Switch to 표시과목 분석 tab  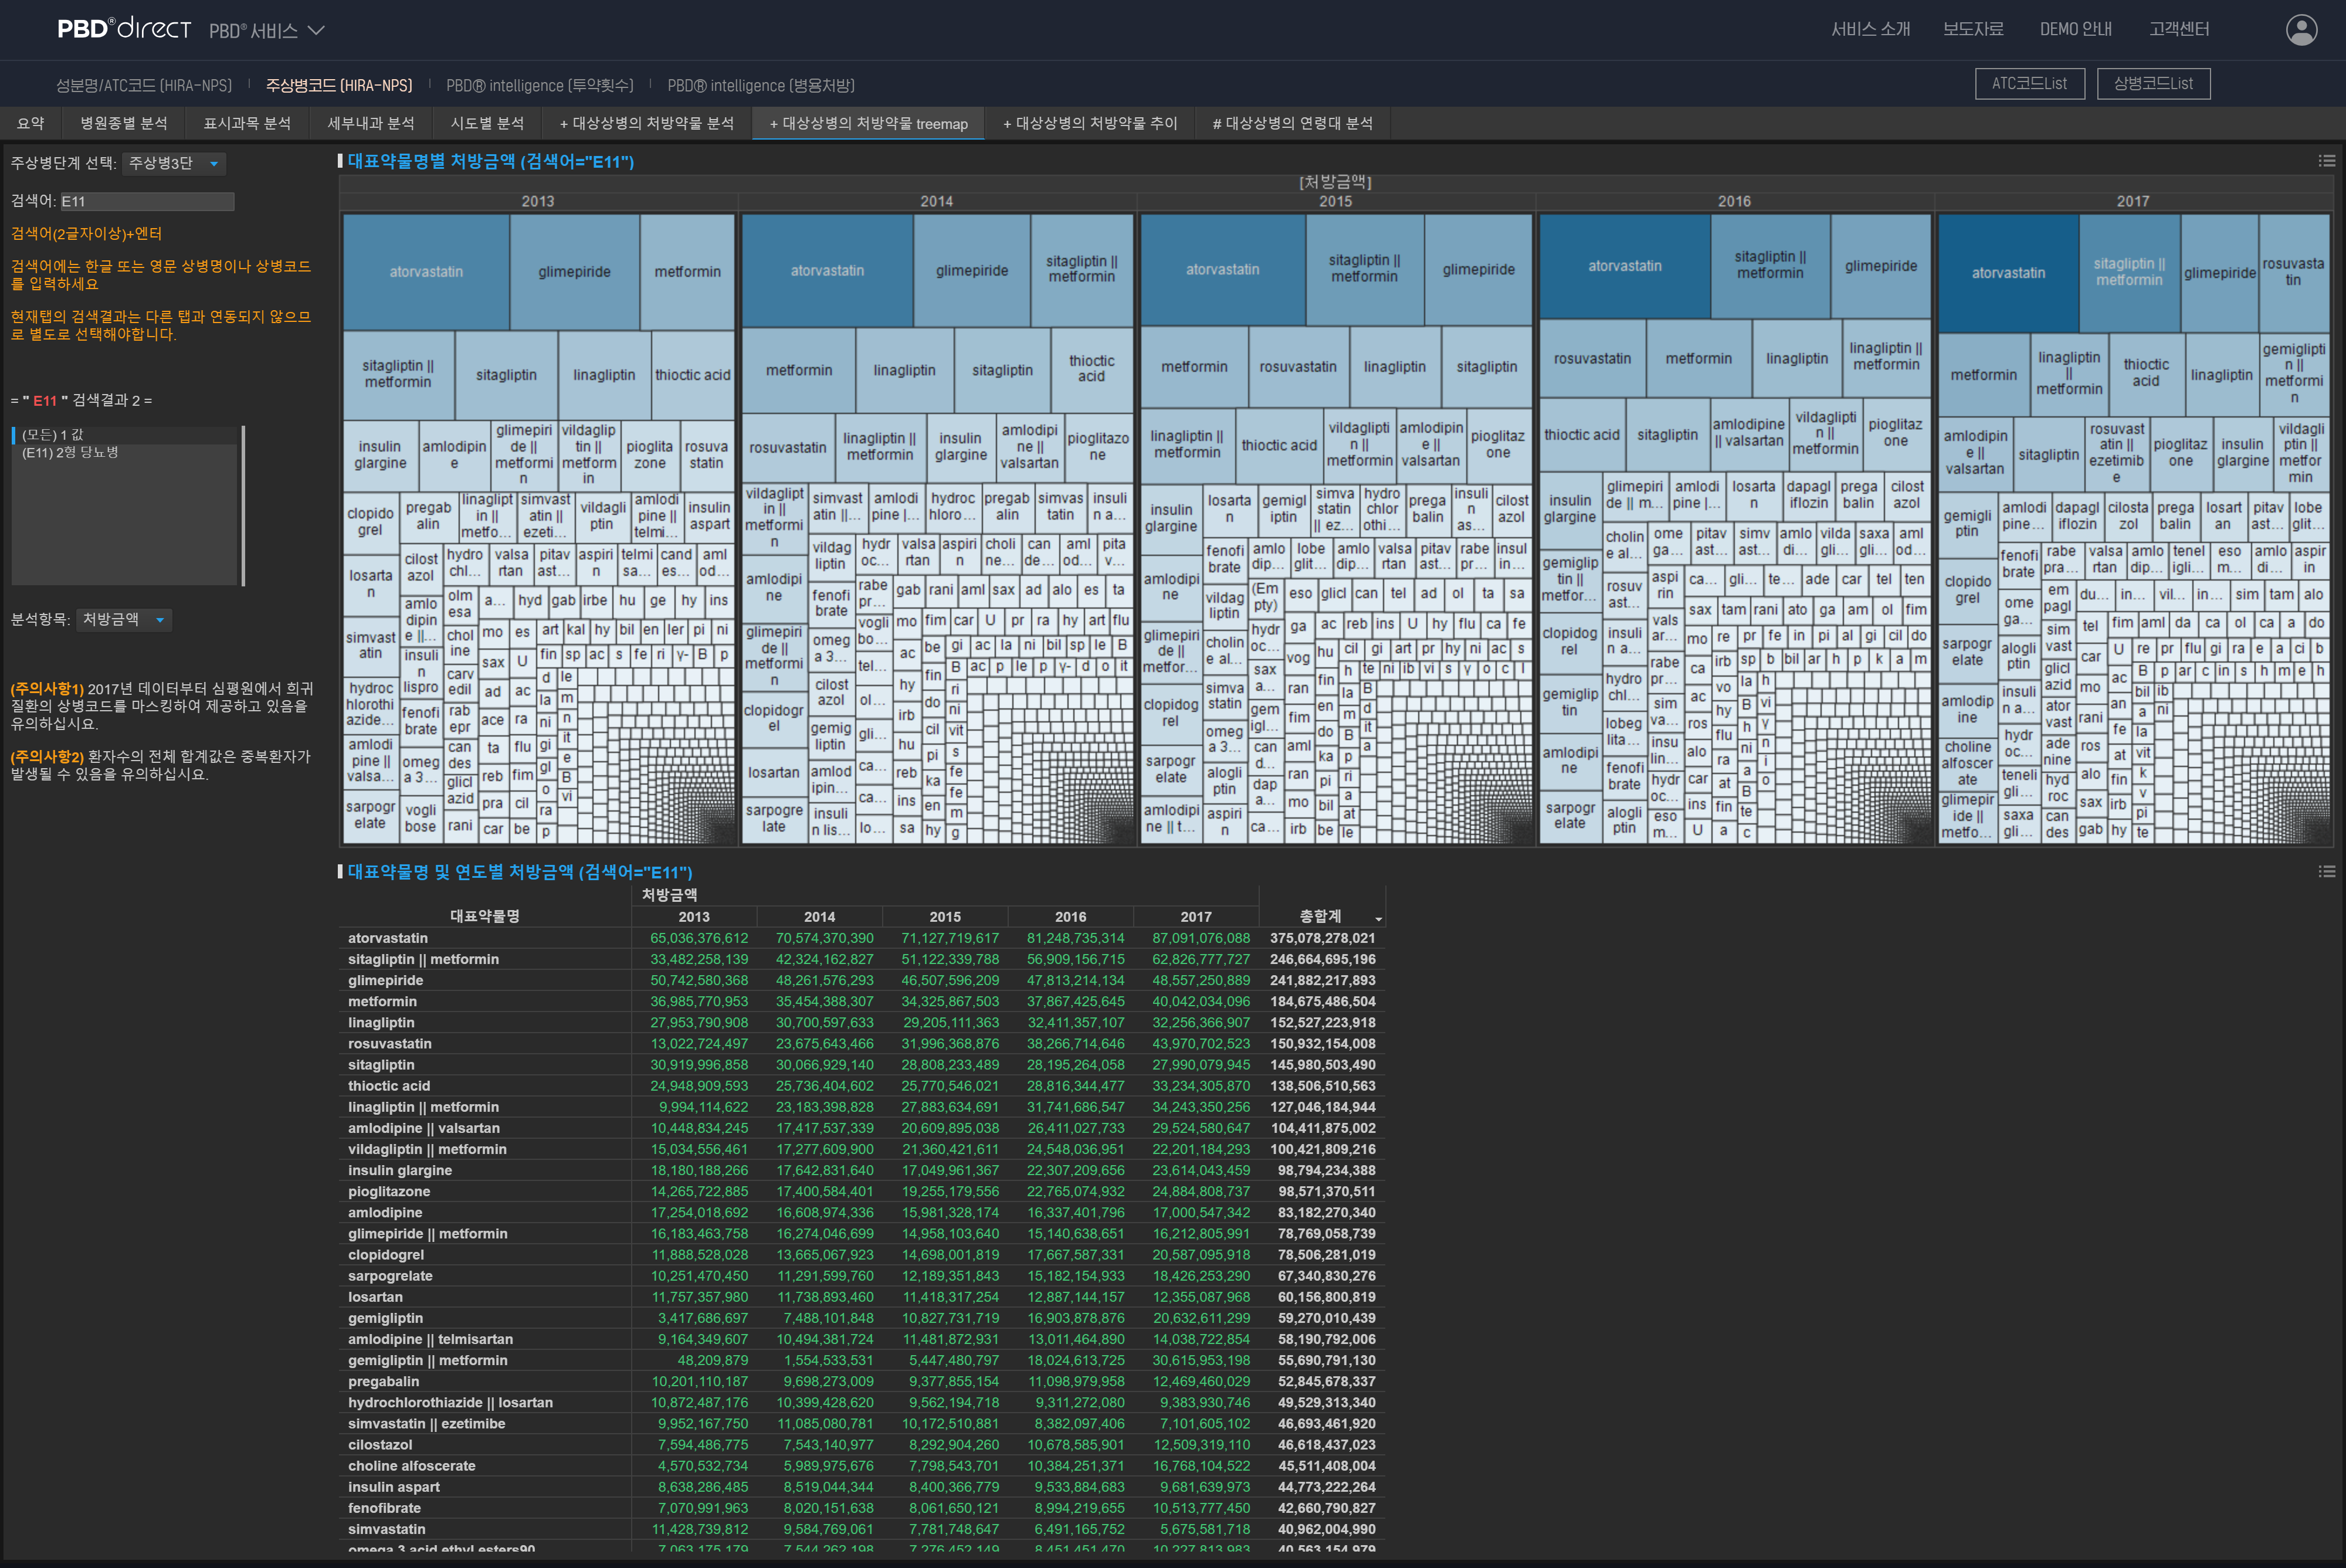point(247,123)
